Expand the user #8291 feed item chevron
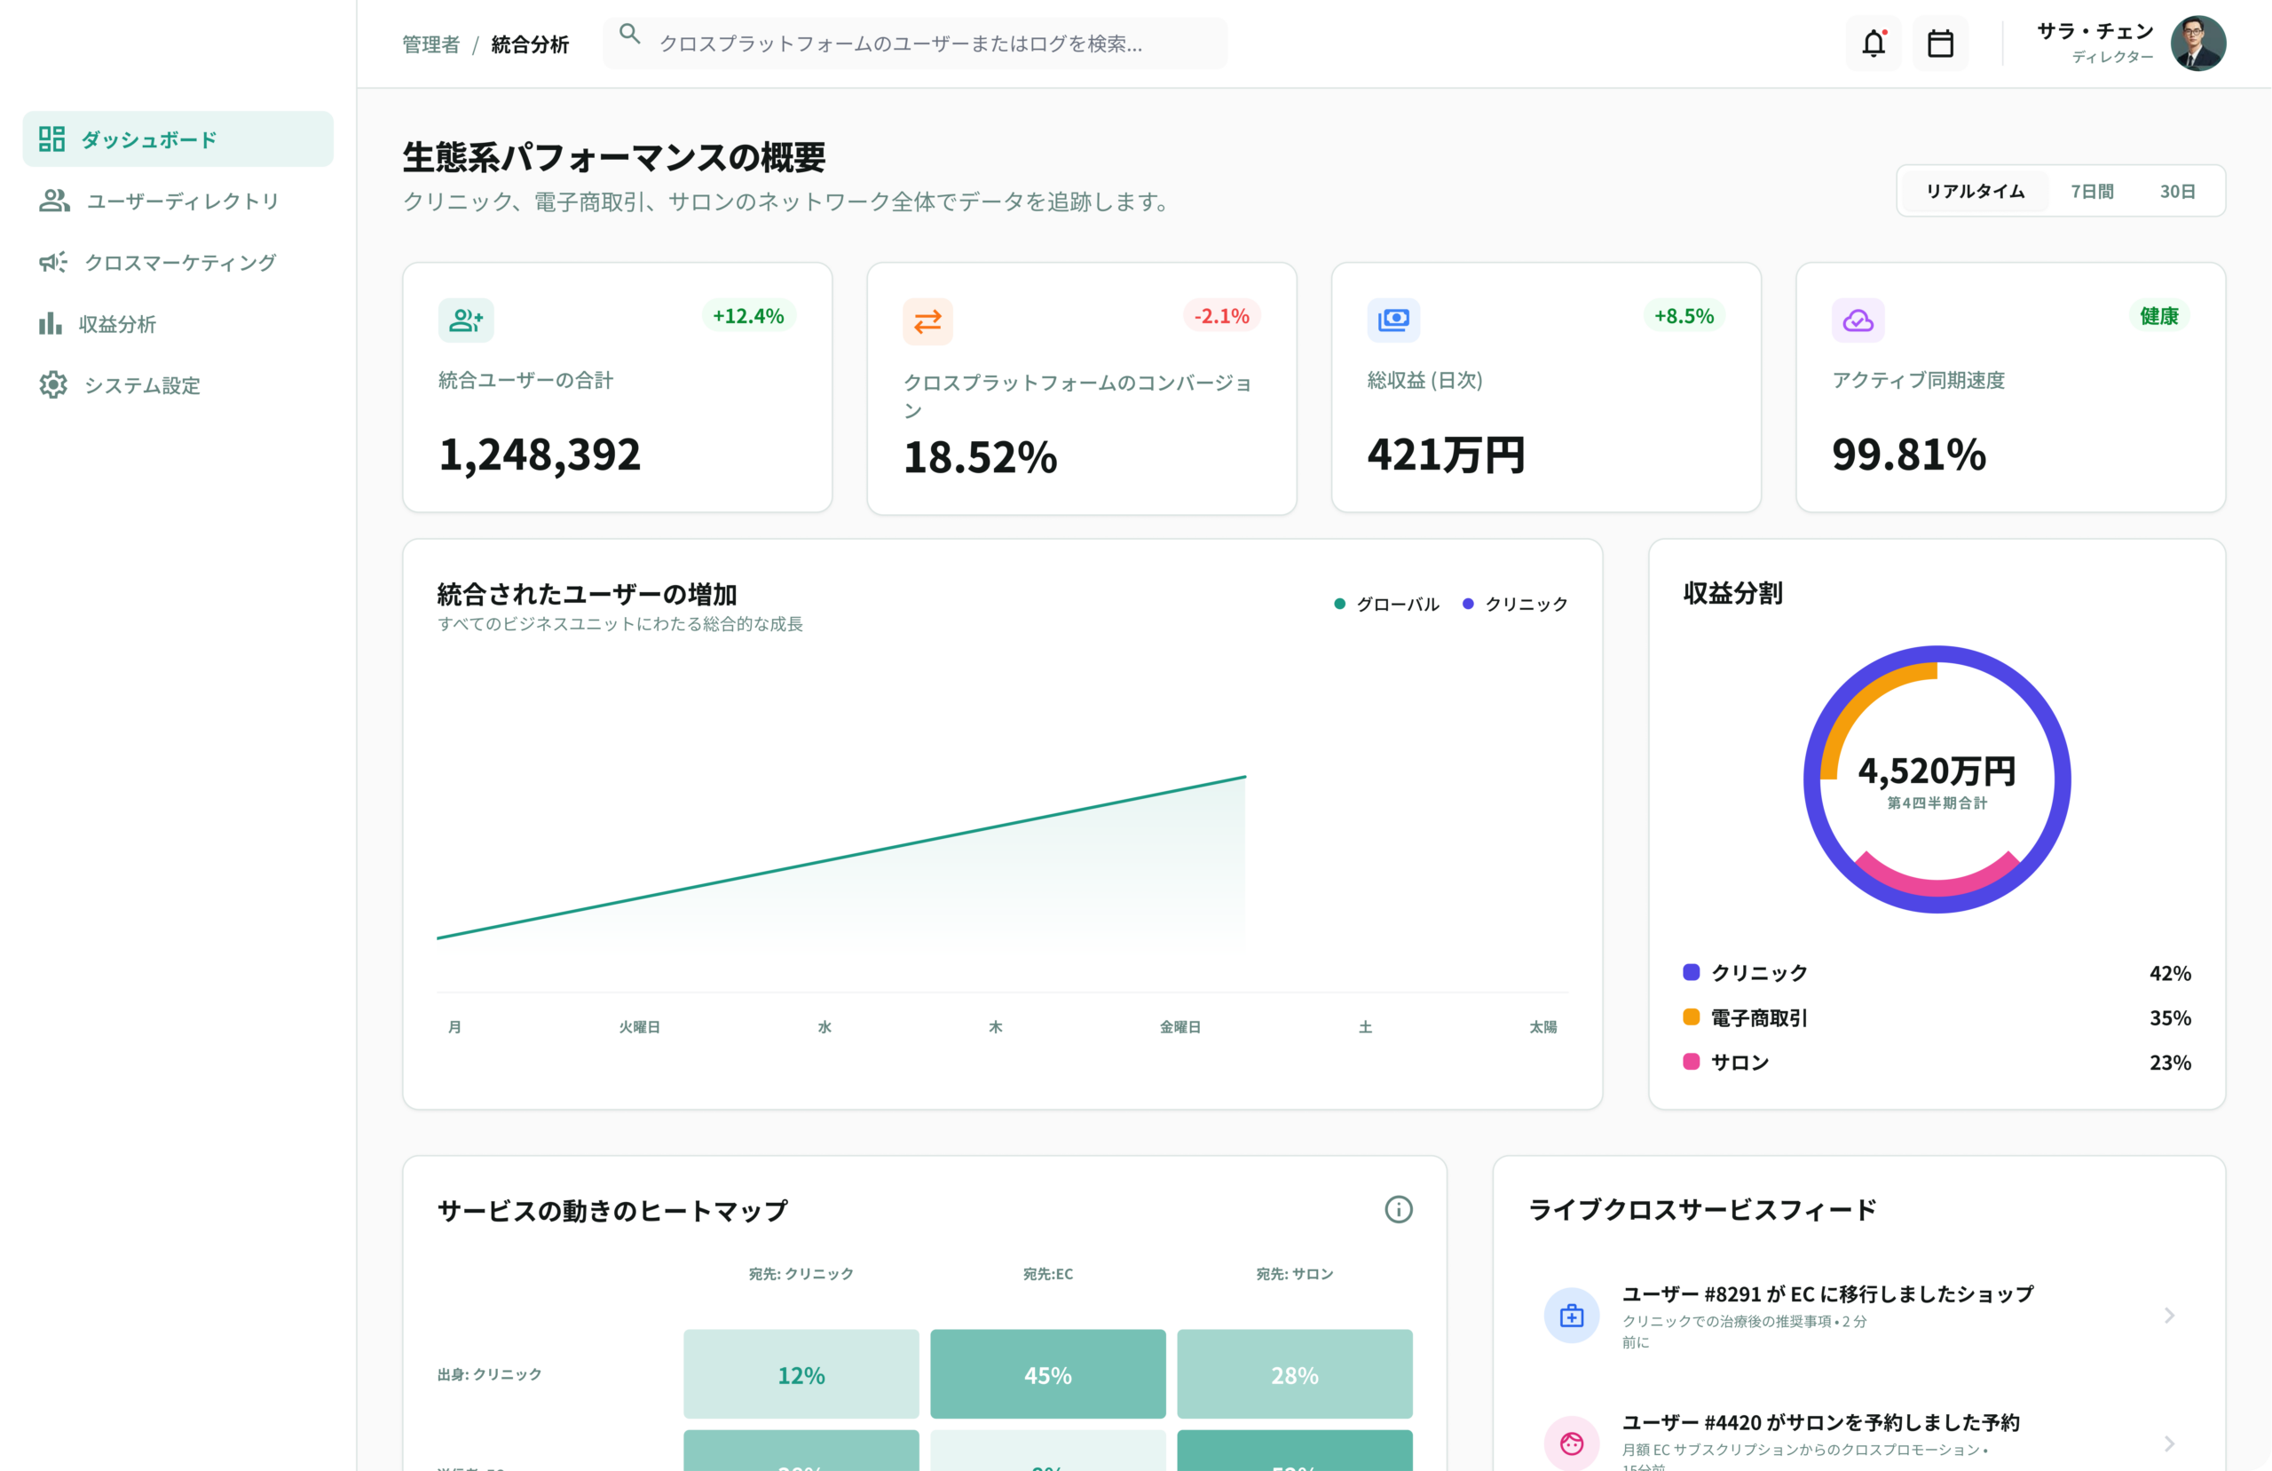 pos(2169,1316)
